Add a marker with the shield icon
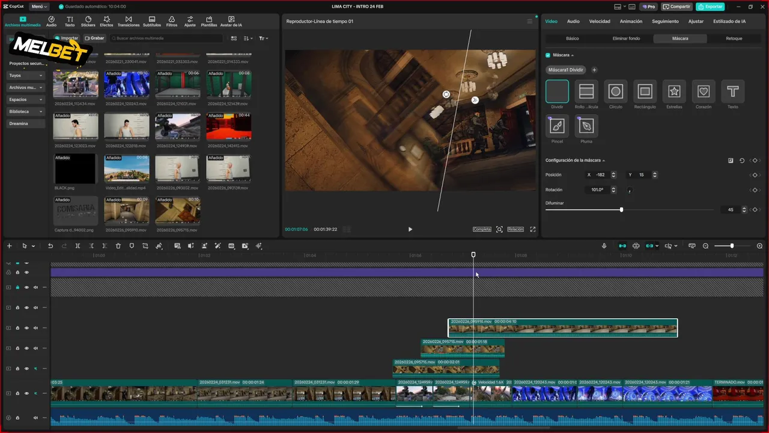The height and width of the screenshot is (433, 769). 132,246
